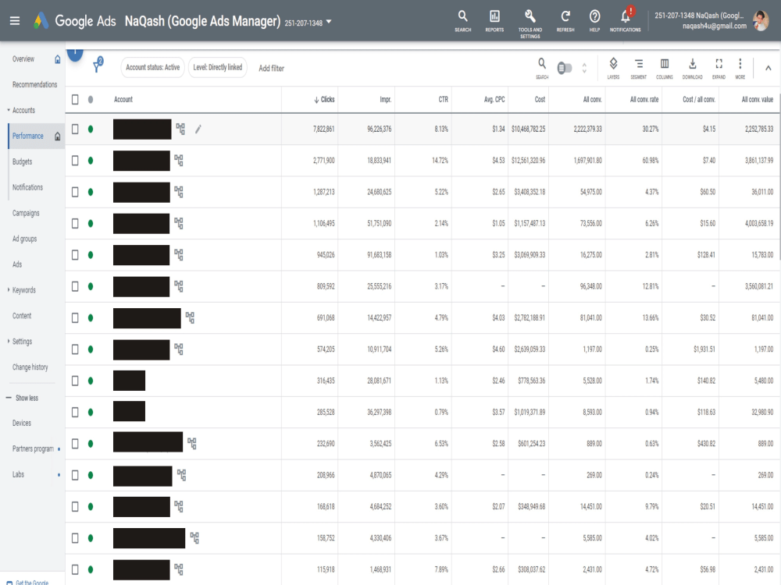Sort by All conv. value header
The width and height of the screenshot is (781, 585).
(x=758, y=100)
